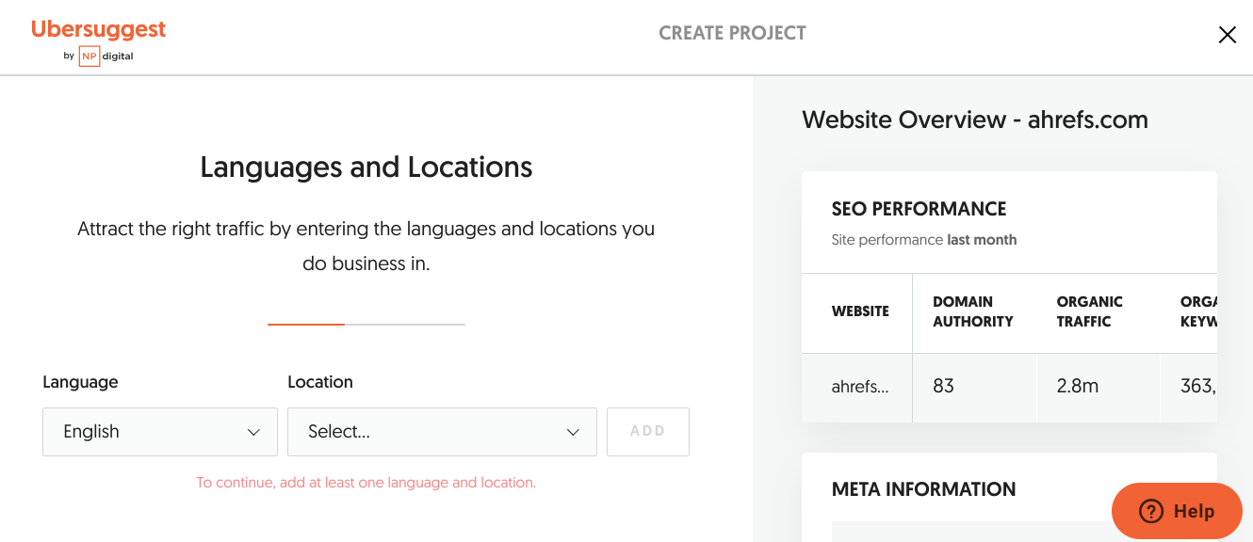1253x542 pixels.
Task: Click the ORGANIC TRAFFIC column header
Action: (x=1090, y=311)
